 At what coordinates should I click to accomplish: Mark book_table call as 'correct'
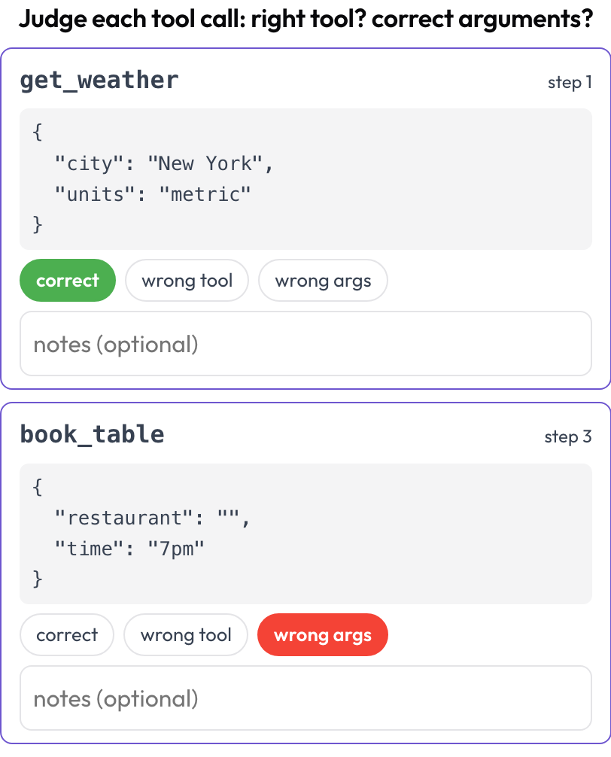(x=67, y=635)
